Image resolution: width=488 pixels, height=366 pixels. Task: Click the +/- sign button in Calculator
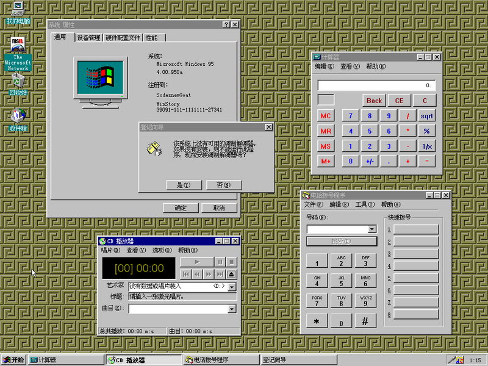tap(370, 161)
